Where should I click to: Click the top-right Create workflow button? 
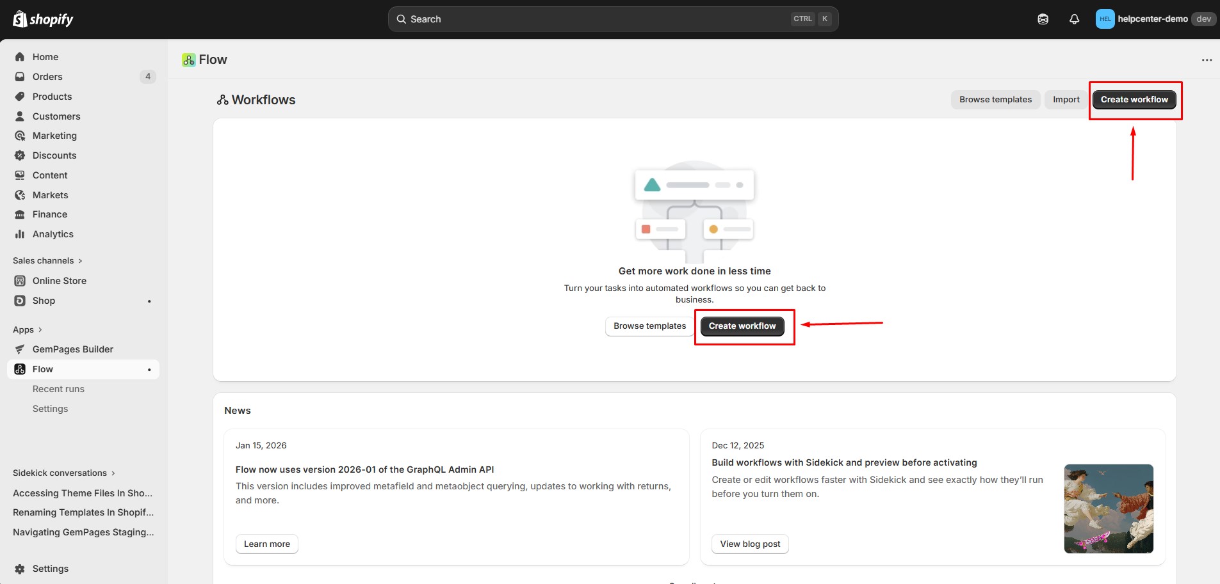[1134, 100]
